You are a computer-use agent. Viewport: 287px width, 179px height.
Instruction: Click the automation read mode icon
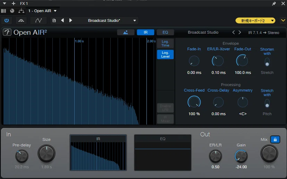[x=21, y=20]
